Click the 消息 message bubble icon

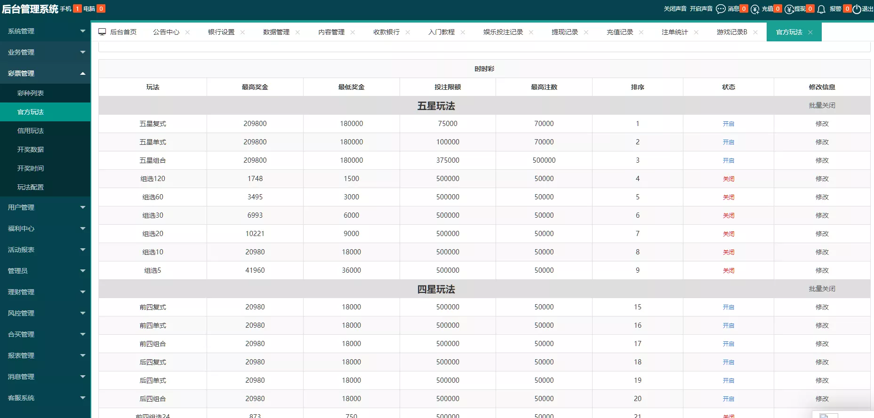[720, 9]
